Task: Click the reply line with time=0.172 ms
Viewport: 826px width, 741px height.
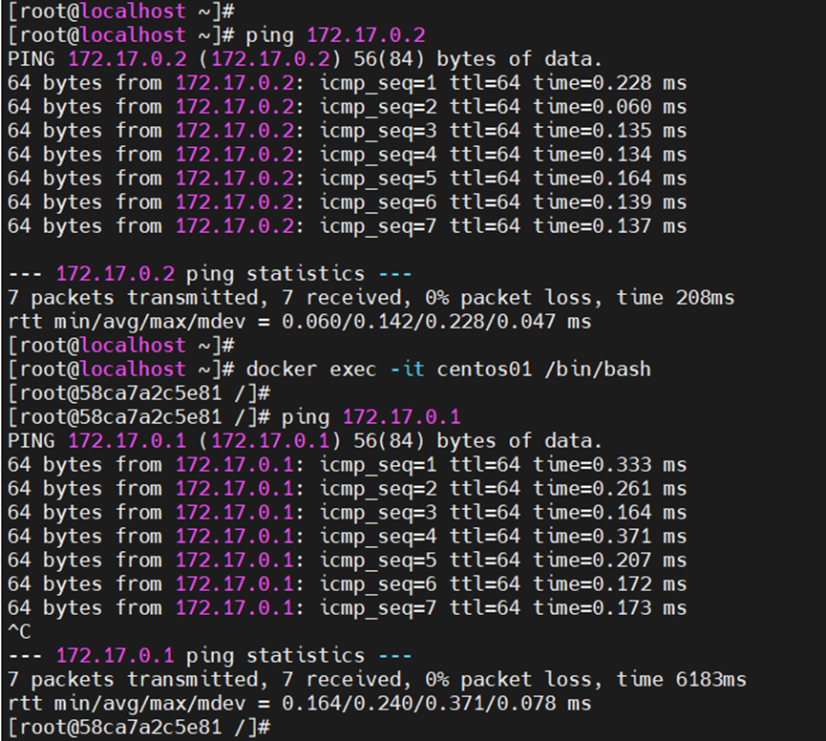Action: pyautogui.click(x=348, y=584)
